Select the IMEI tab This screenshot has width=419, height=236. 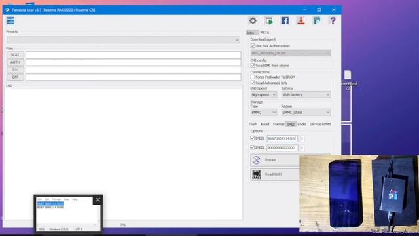[x=291, y=124]
